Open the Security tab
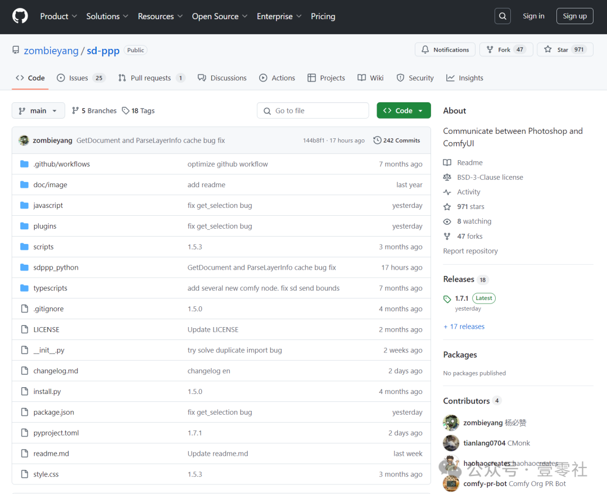Viewport: 607px width, 494px height. pyautogui.click(x=415, y=78)
